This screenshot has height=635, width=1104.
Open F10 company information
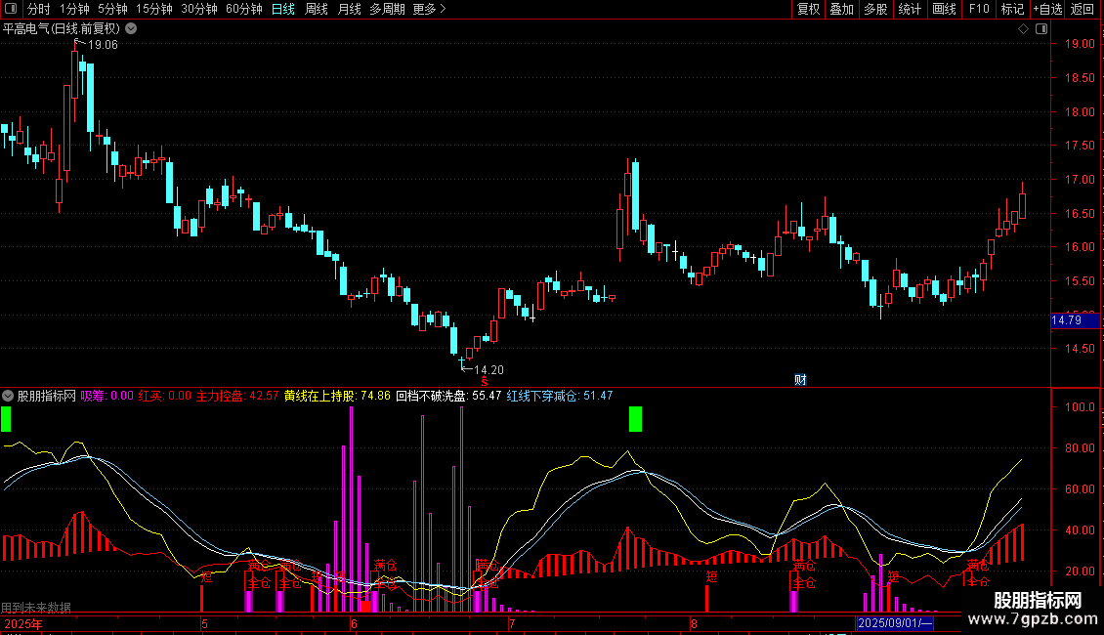pos(978,9)
